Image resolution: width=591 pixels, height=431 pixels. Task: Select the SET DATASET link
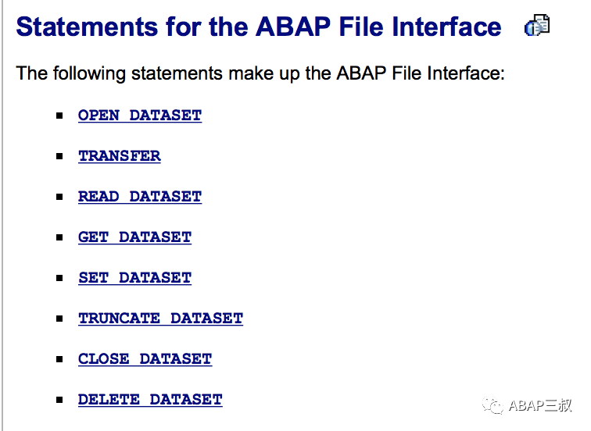(x=135, y=278)
